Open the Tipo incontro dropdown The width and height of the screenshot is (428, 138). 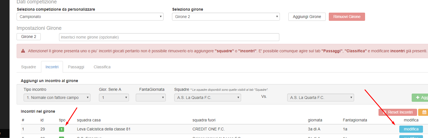point(57,98)
